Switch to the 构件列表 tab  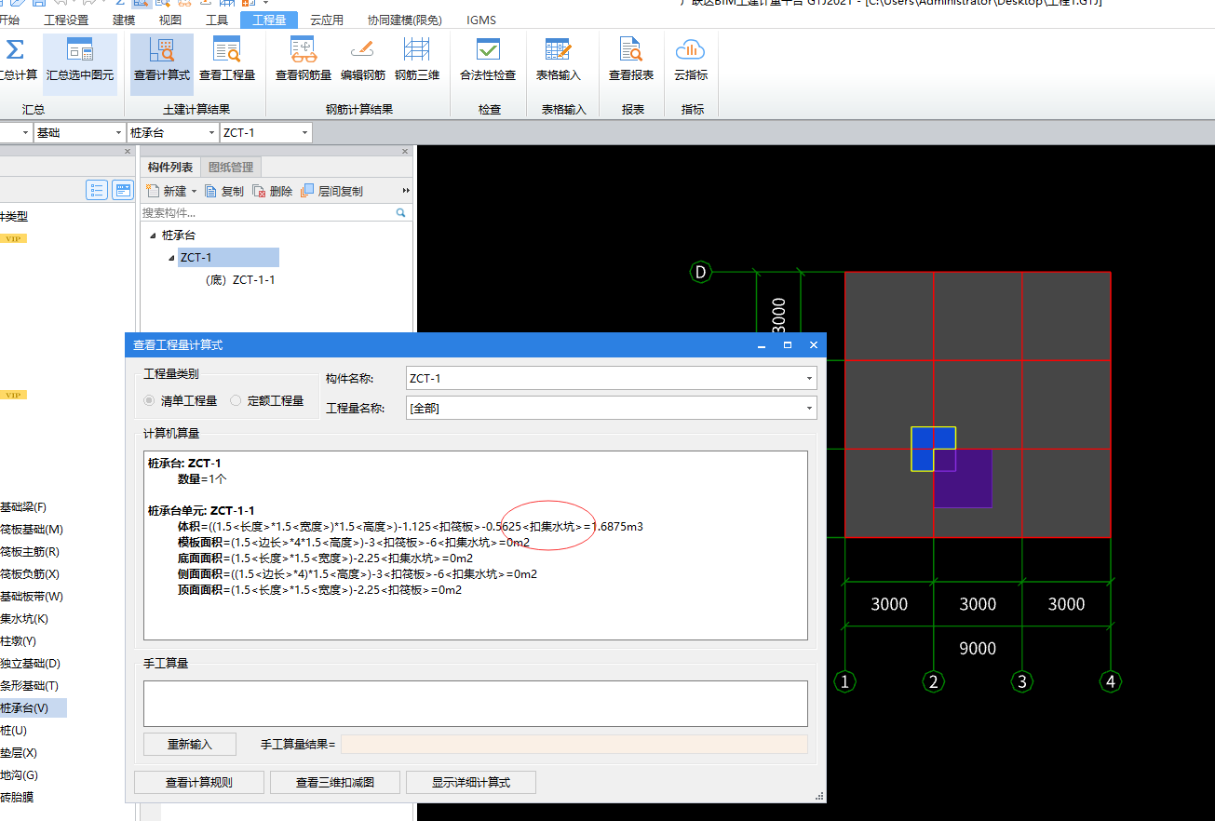(x=171, y=168)
